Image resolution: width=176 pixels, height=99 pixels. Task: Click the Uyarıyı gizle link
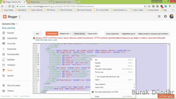tap(52, 40)
